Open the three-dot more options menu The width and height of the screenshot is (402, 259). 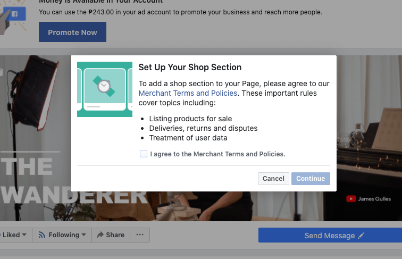[x=140, y=235]
